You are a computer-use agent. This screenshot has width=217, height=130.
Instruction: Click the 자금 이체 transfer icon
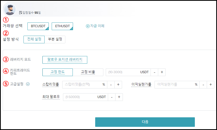pos(88,26)
